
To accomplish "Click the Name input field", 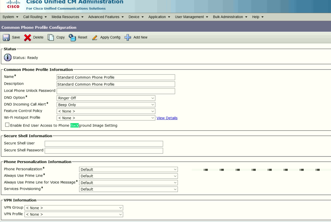I will click(x=116, y=77).
